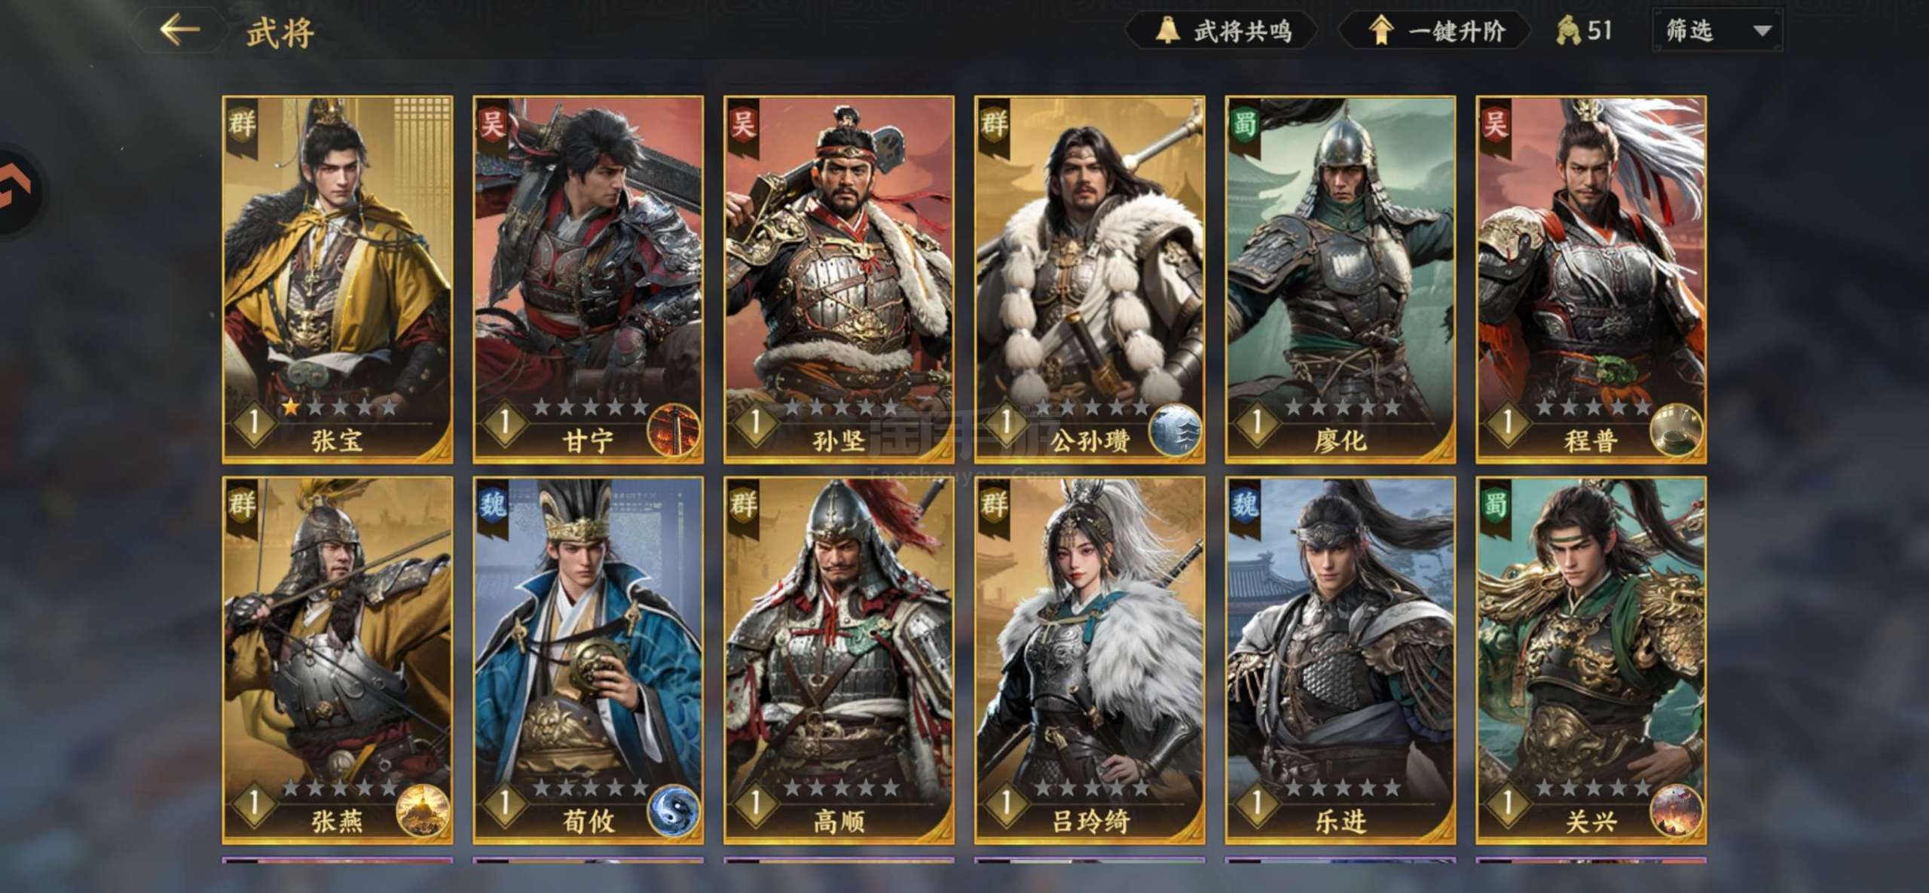The width and height of the screenshot is (1929, 893).
Task: Choose the 吕玲绮 general card
Action: (x=1090, y=660)
